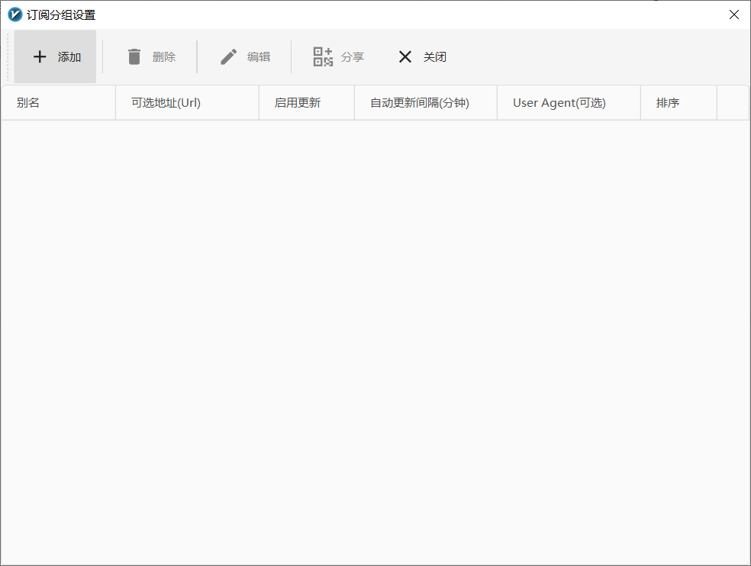Select the trash can delete icon

[134, 56]
